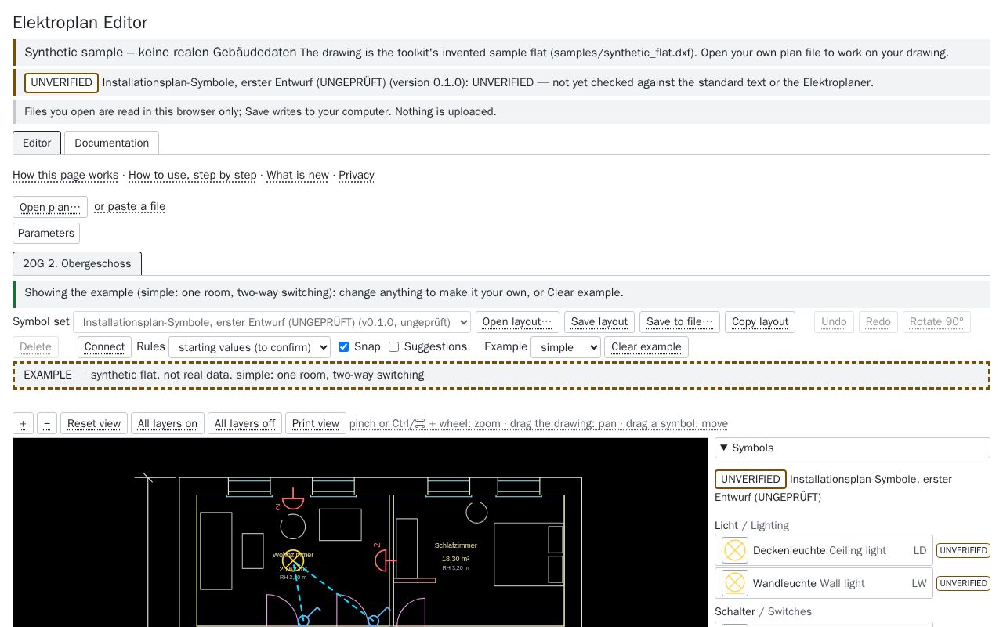
Task: Zoom in with the plus button
Action: click(x=23, y=424)
